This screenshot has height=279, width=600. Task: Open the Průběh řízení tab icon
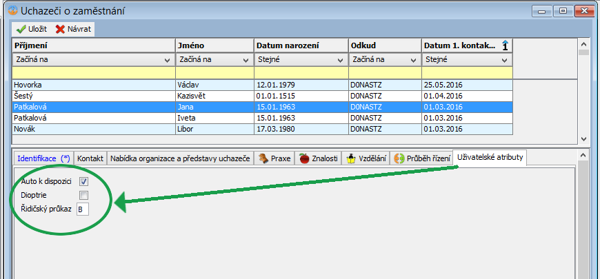coord(399,158)
